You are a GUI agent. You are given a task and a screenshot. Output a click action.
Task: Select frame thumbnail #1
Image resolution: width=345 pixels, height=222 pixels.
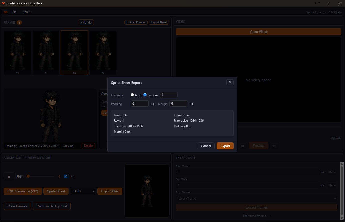[x=46, y=53]
